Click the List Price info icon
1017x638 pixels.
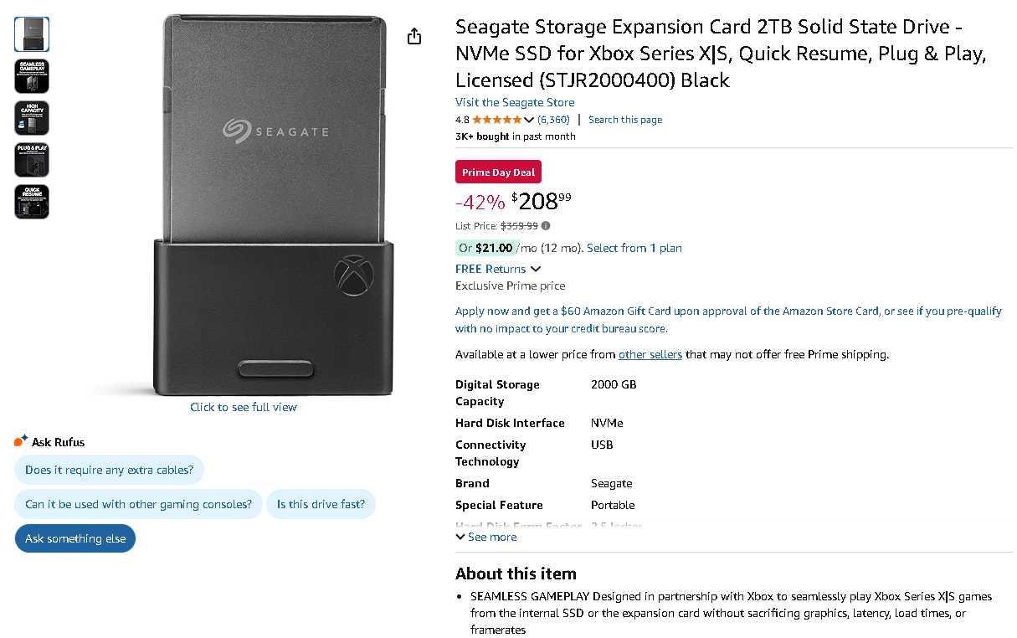pos(546,226)
